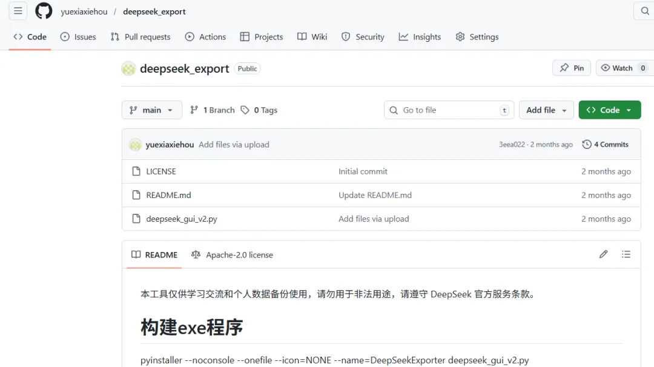
Task: Click the README.md row's 2 months ago timestamp
Action: click(x=606, y=195)
